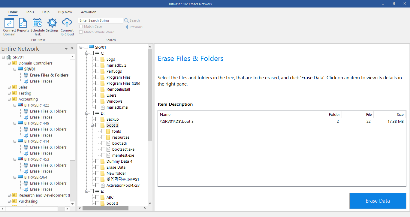Viewport: 410px width, 217px height.
Task: Select BITRASER1453 computer icon
Action: click(20, 159)
